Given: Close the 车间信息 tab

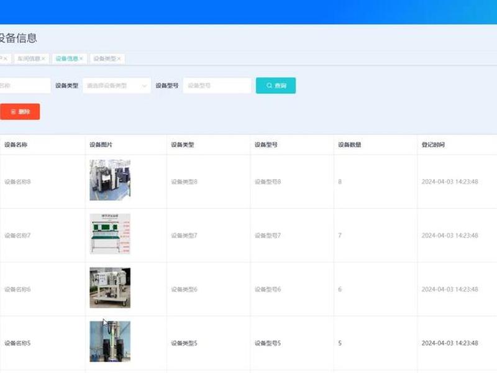Looking at the screenshot, I should [x=43, y=58].
